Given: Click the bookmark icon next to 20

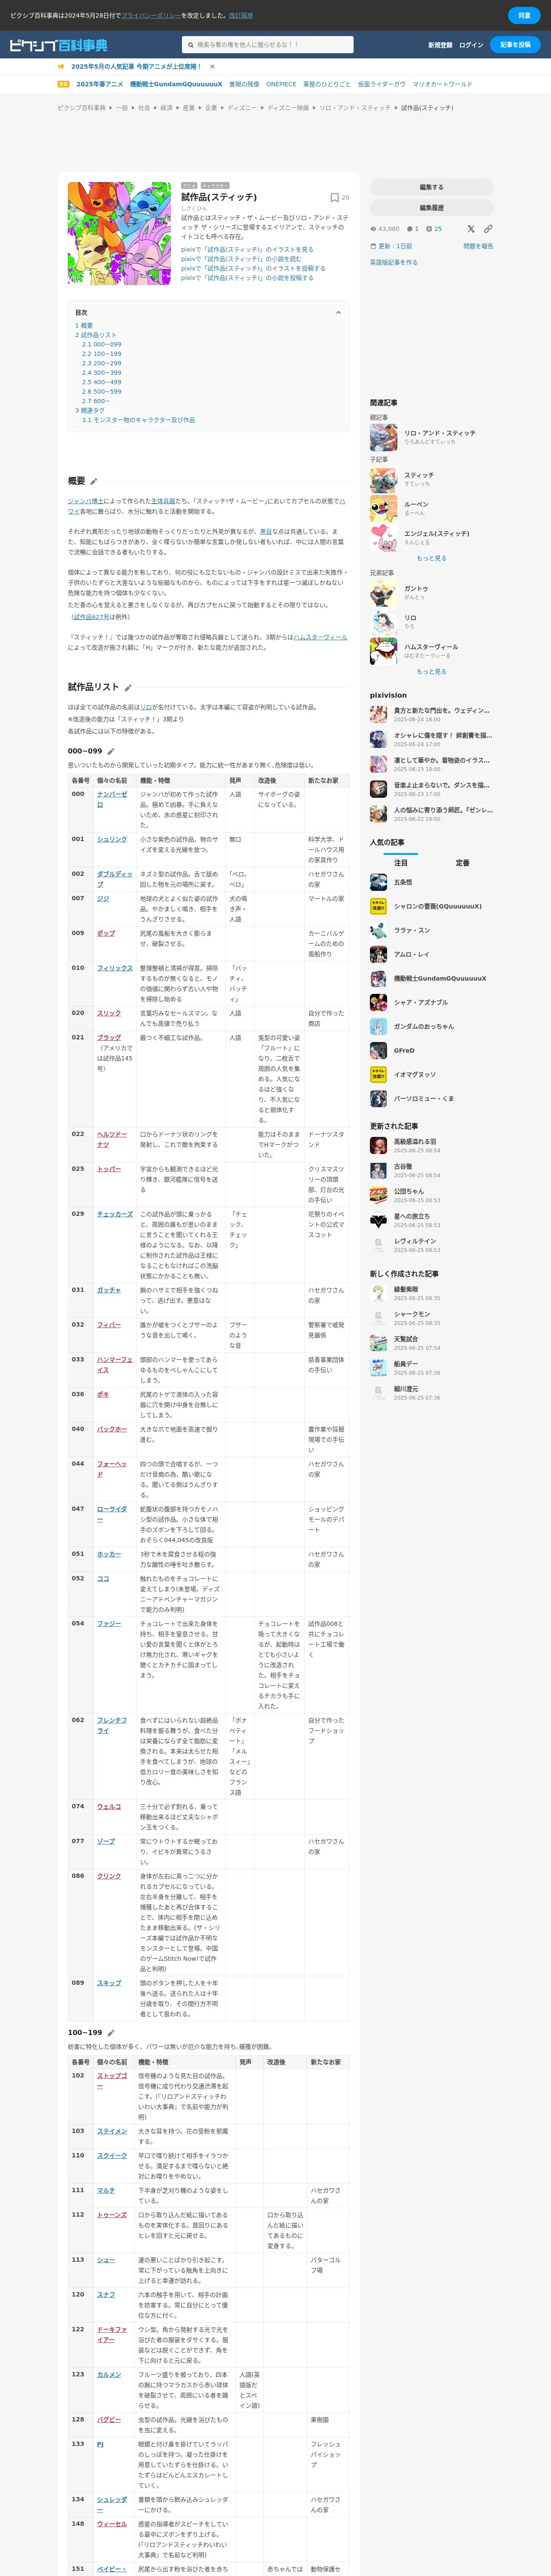Looking at the screenshot, I should pos(334,198).
